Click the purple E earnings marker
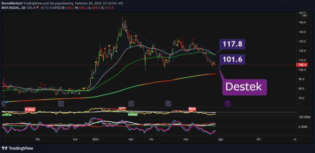315x153 pixels. point(228,103)
